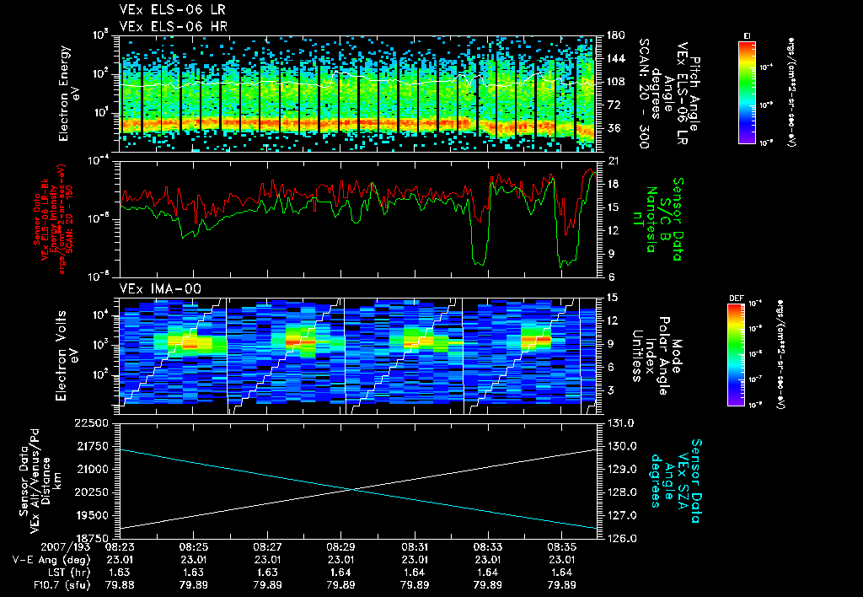Click the El color bar legend

coord(747,93)
